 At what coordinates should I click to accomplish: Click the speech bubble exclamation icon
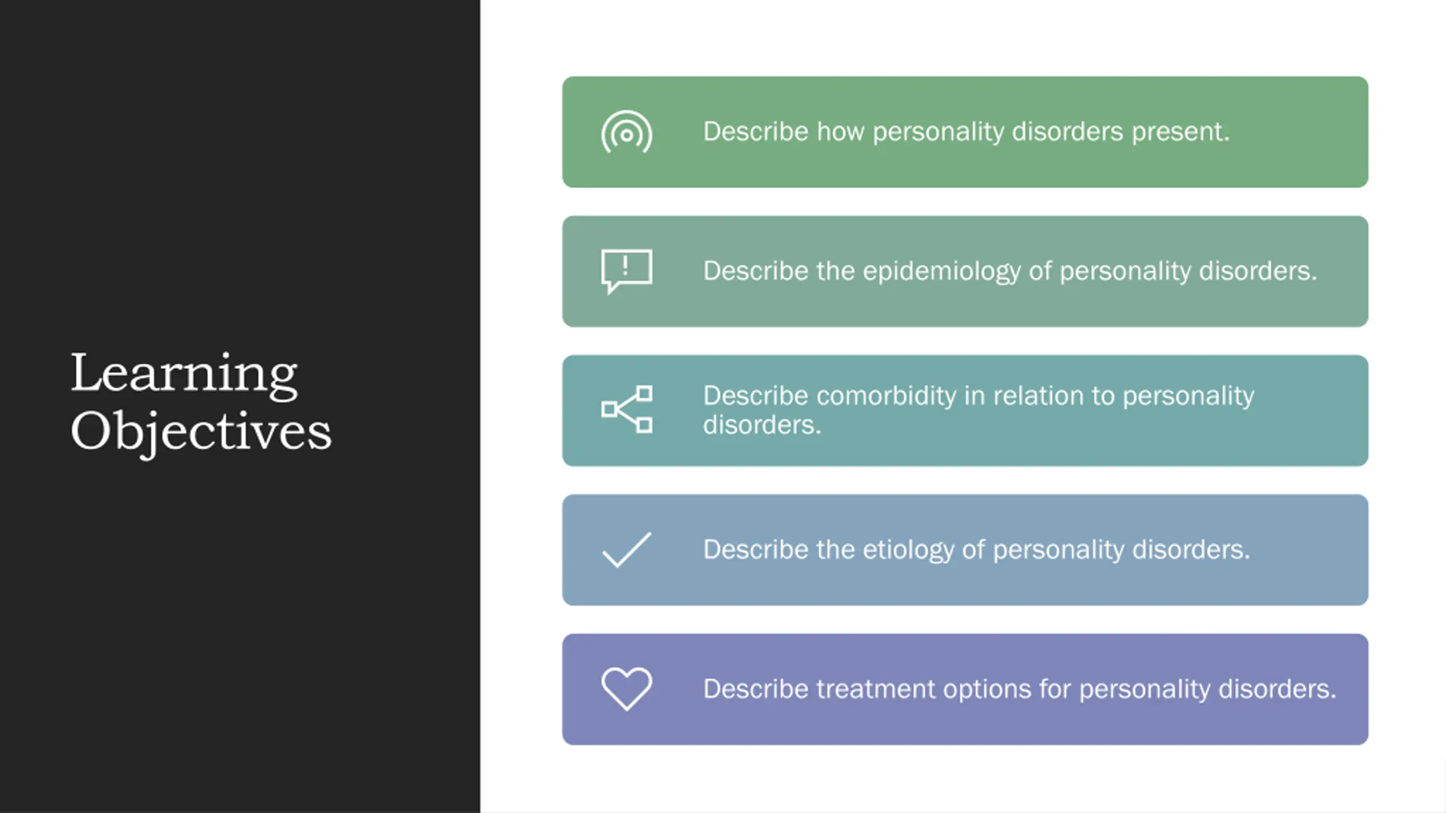tap(626, 272)
